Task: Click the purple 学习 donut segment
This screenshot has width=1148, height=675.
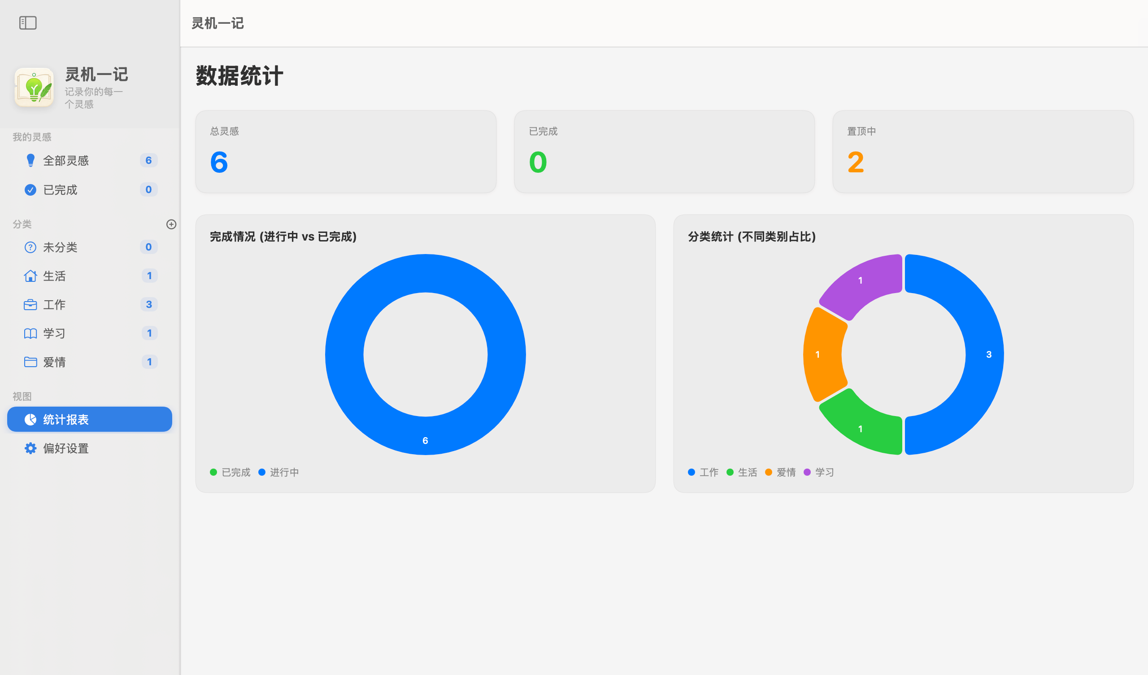Action: click(x=861, y=281)
